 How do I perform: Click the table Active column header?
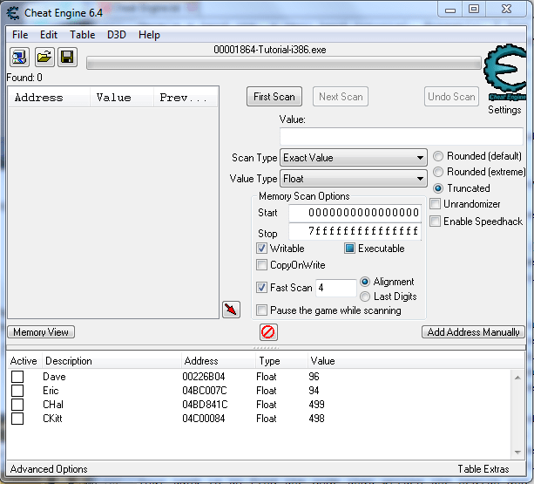pyautogui.click(x=24, y=361)
